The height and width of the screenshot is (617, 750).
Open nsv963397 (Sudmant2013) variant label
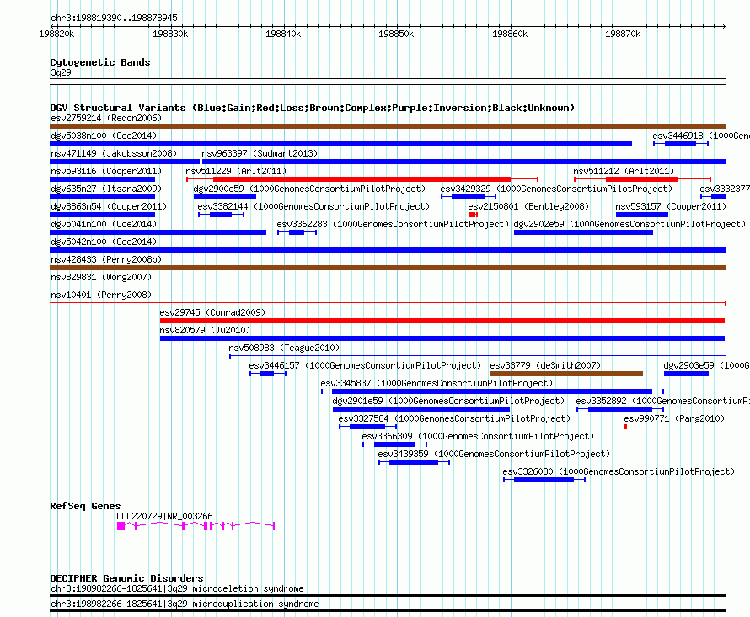[260, 153]
